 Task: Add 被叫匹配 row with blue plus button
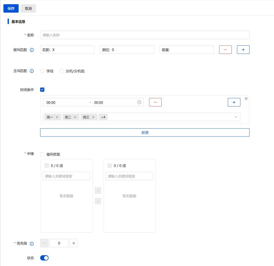coord(243,50)
